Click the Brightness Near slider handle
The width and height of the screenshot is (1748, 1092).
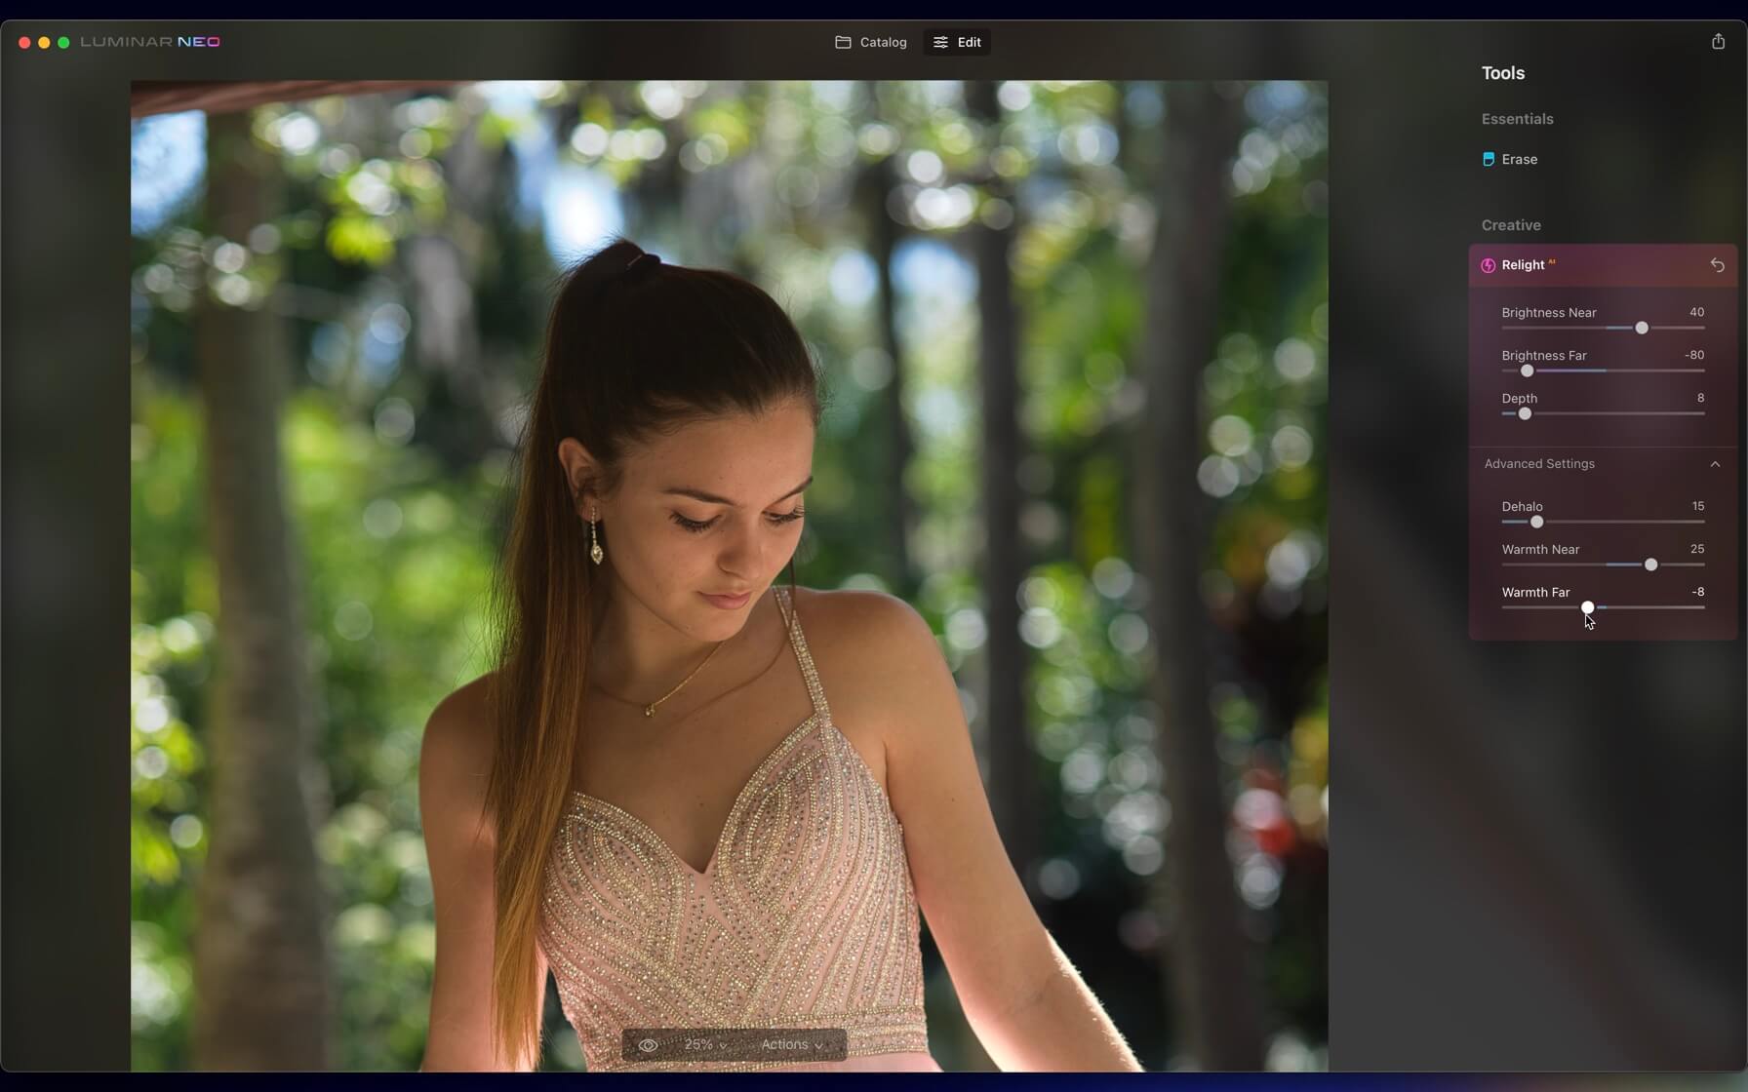1642,328
